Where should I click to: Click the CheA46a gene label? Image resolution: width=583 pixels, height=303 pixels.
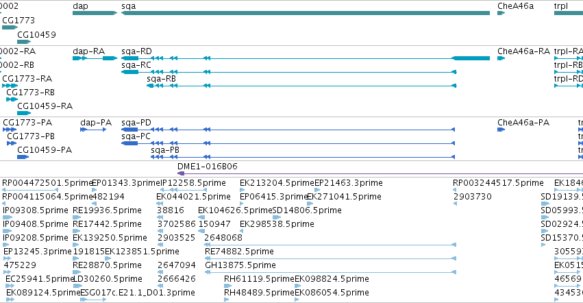(515, 6)
